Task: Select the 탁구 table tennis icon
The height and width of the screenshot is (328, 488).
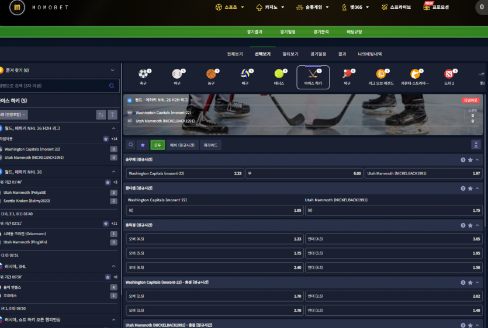Action: pyautogui.click(x=347, y=77)
